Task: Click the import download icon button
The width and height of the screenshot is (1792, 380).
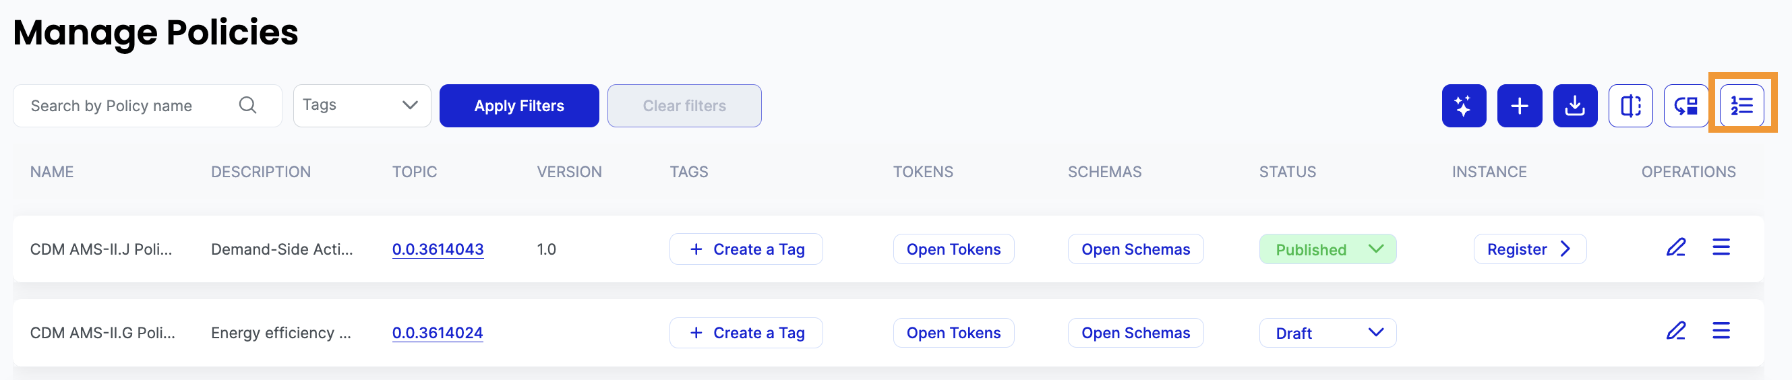Action: coord(1574,106)
